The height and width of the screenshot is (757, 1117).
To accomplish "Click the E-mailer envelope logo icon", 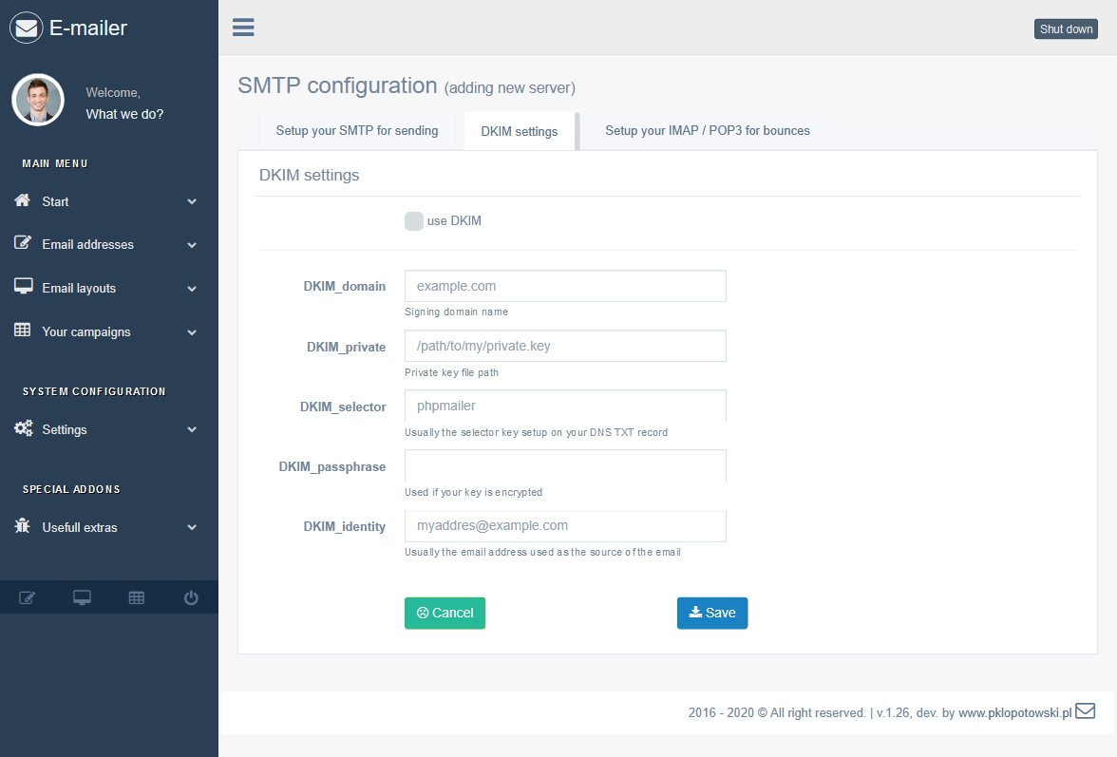I will [x=27, y=28].
